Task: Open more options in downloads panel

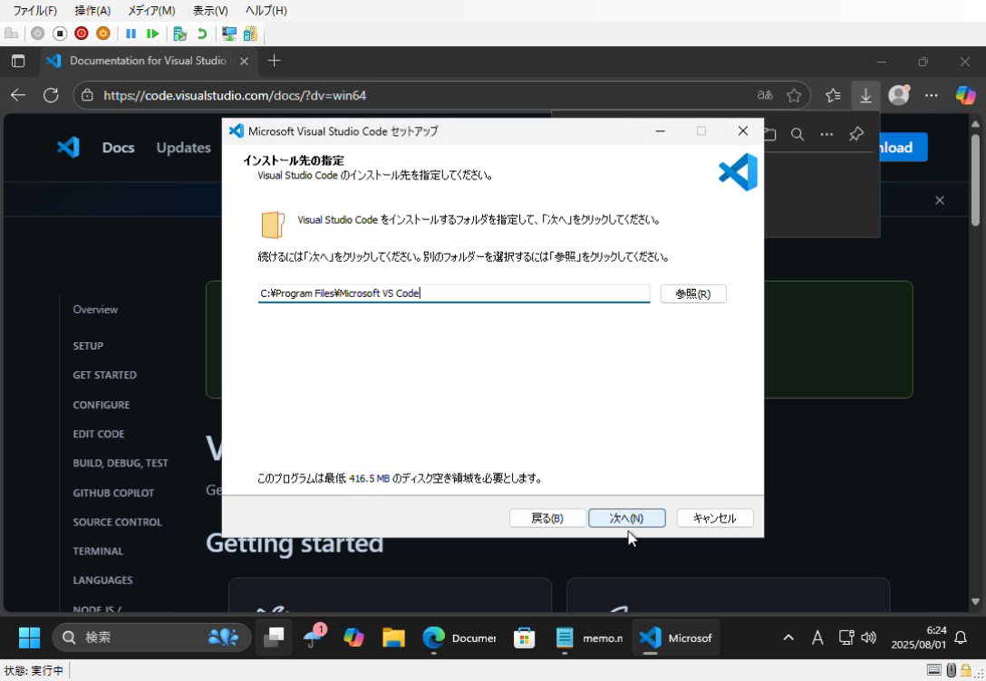Action: pos(826,134)
